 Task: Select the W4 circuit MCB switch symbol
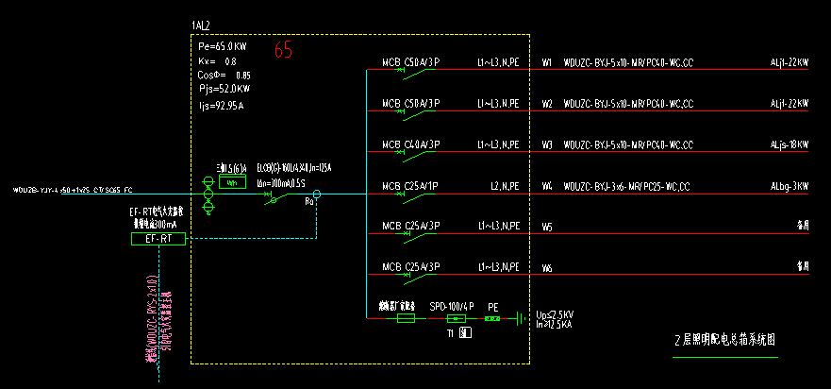click(x=415, y=197)
